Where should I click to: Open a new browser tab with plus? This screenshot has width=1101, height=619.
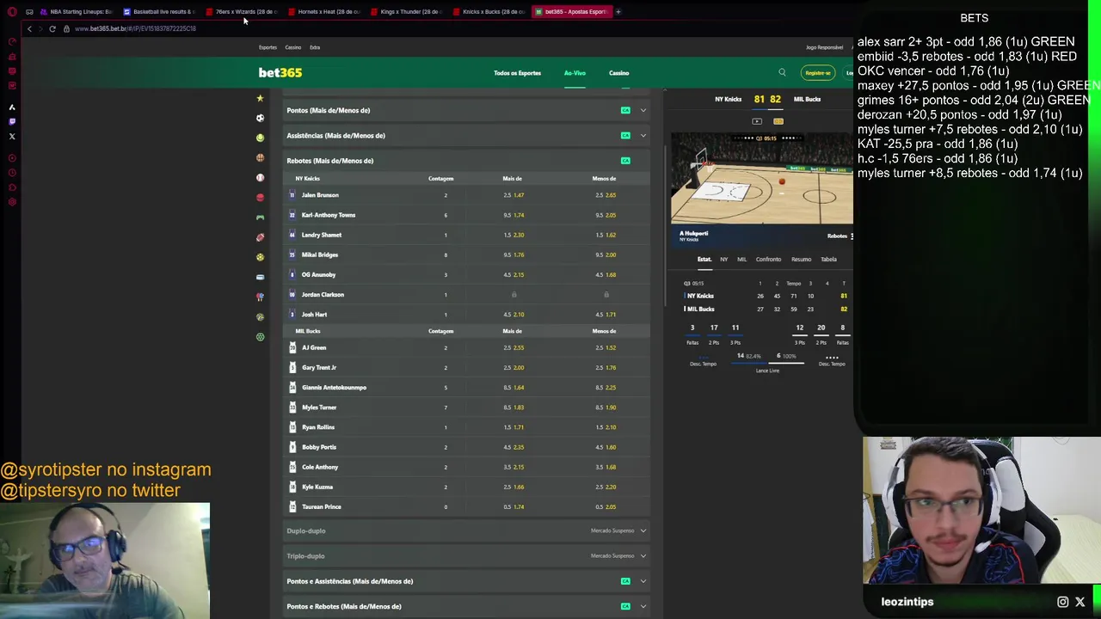point(618,11)
